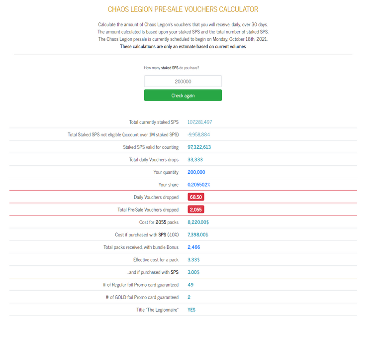Click the 'Daily Vouchers dropped' label
Screen dimensions: 382x340
point(156,197)
